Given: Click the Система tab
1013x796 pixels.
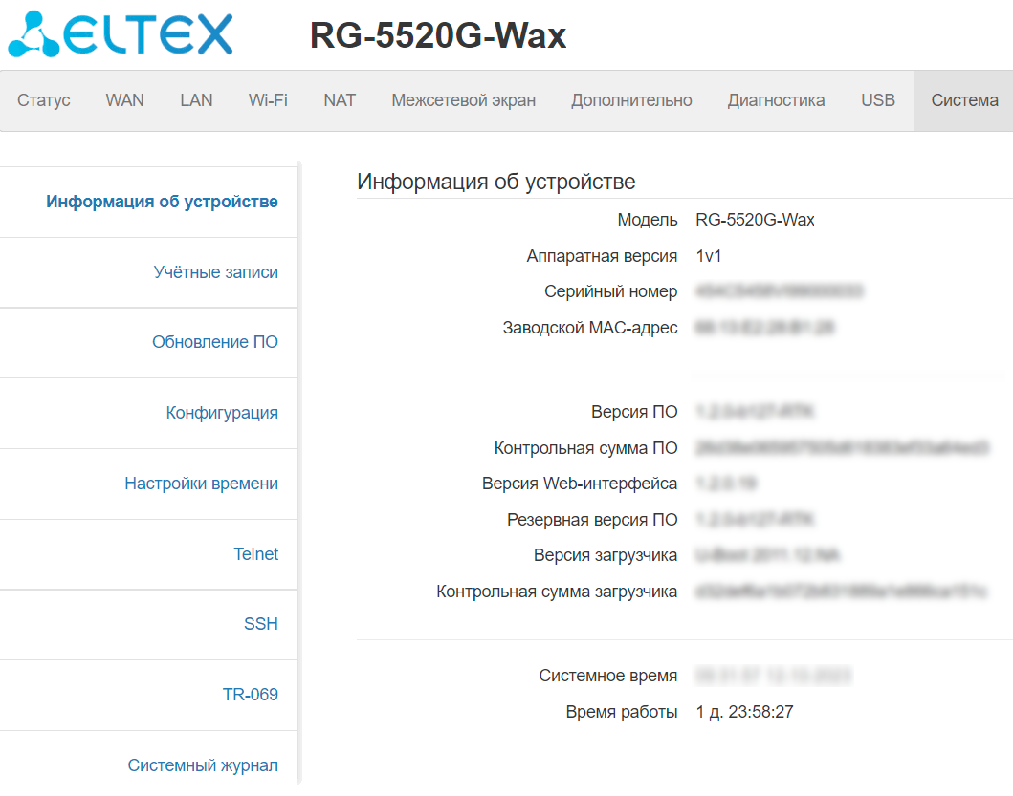Looking at the screenshot, I should (964, 100).
